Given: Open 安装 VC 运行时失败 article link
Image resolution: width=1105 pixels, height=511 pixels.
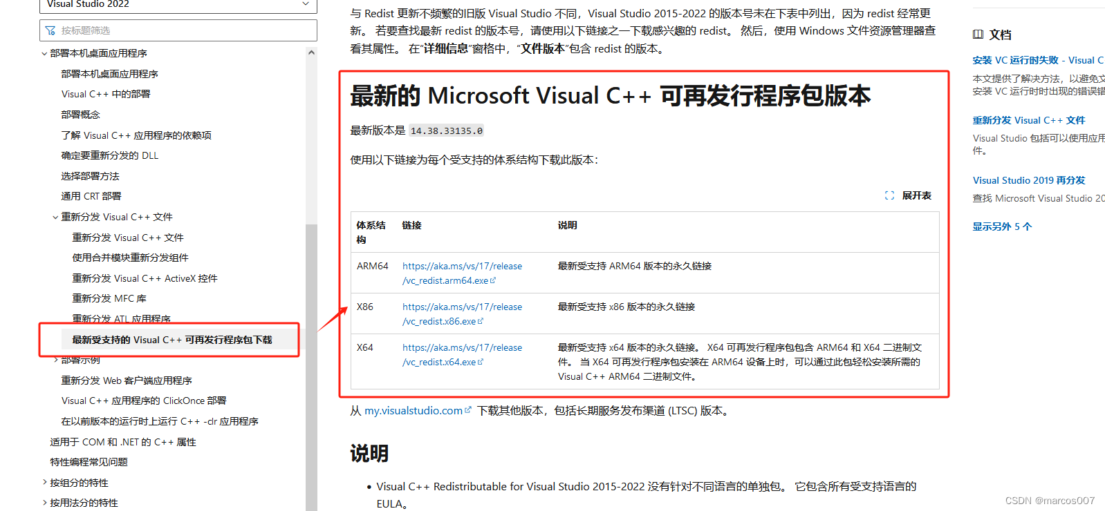Looking at the screenshot, I should 1039,60.
